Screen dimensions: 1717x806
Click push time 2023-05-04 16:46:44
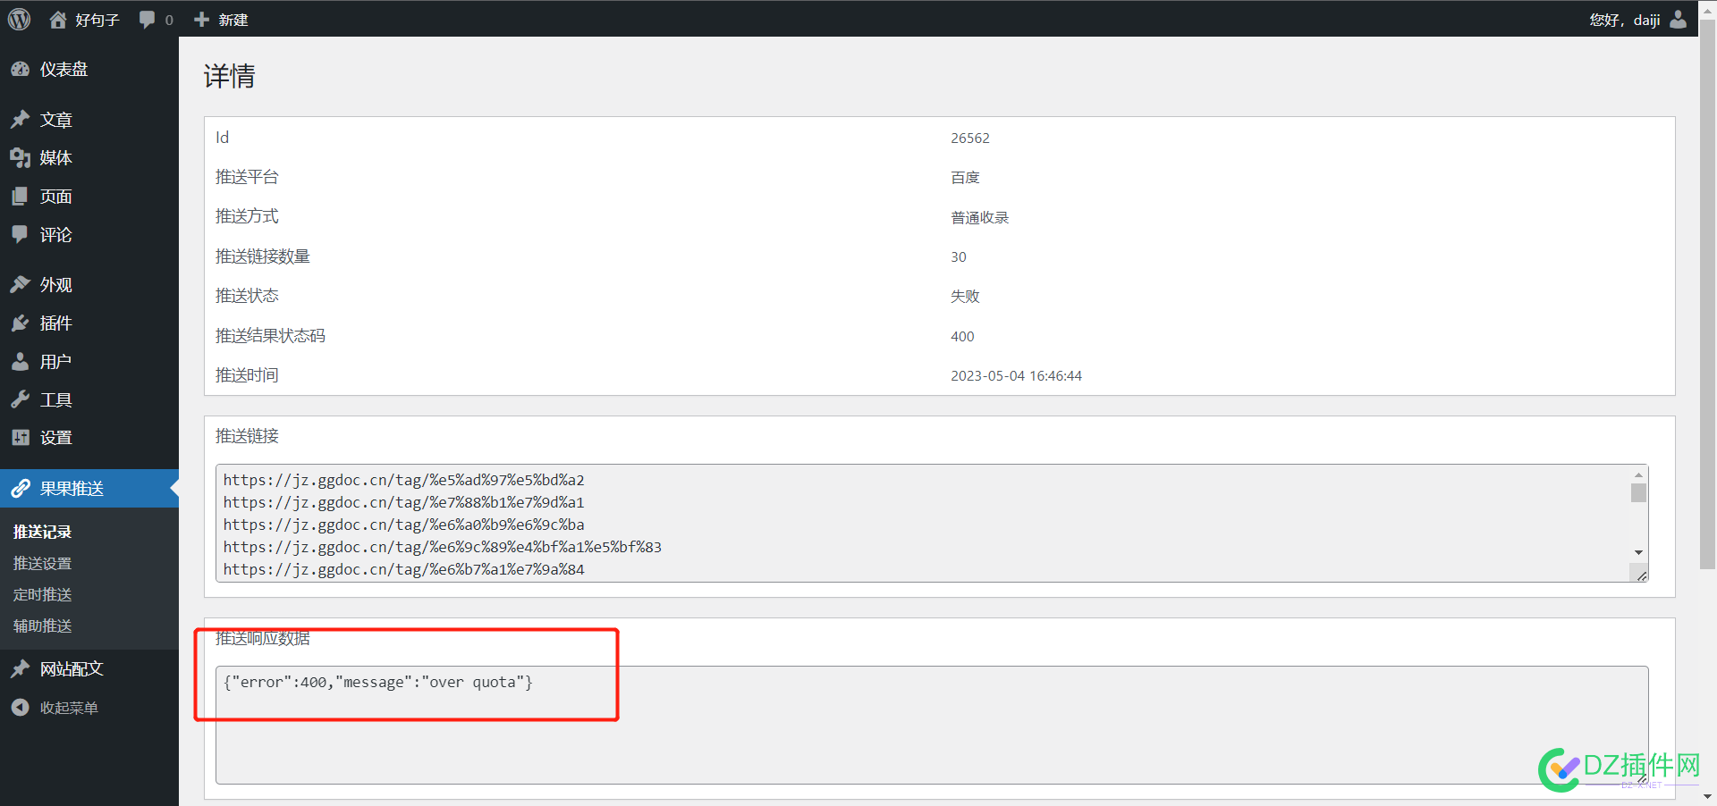[1016, 375]
